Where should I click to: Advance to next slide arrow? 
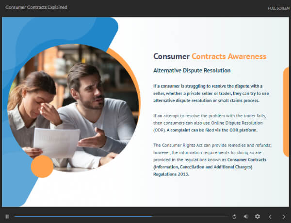(284, 217)
